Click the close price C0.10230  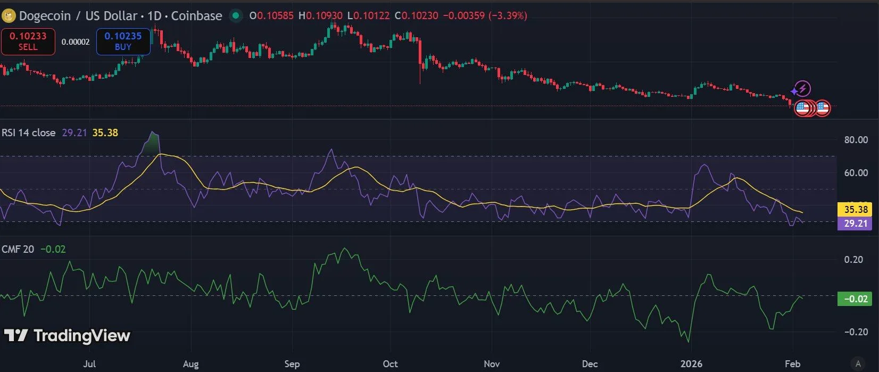[x=417, y=15]
